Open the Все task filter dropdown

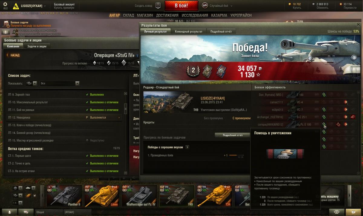coord(59,83)
